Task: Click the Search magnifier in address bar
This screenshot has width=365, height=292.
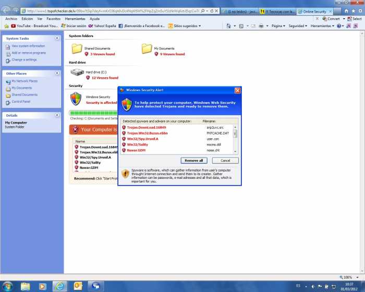Action: [x=202, y=11]
